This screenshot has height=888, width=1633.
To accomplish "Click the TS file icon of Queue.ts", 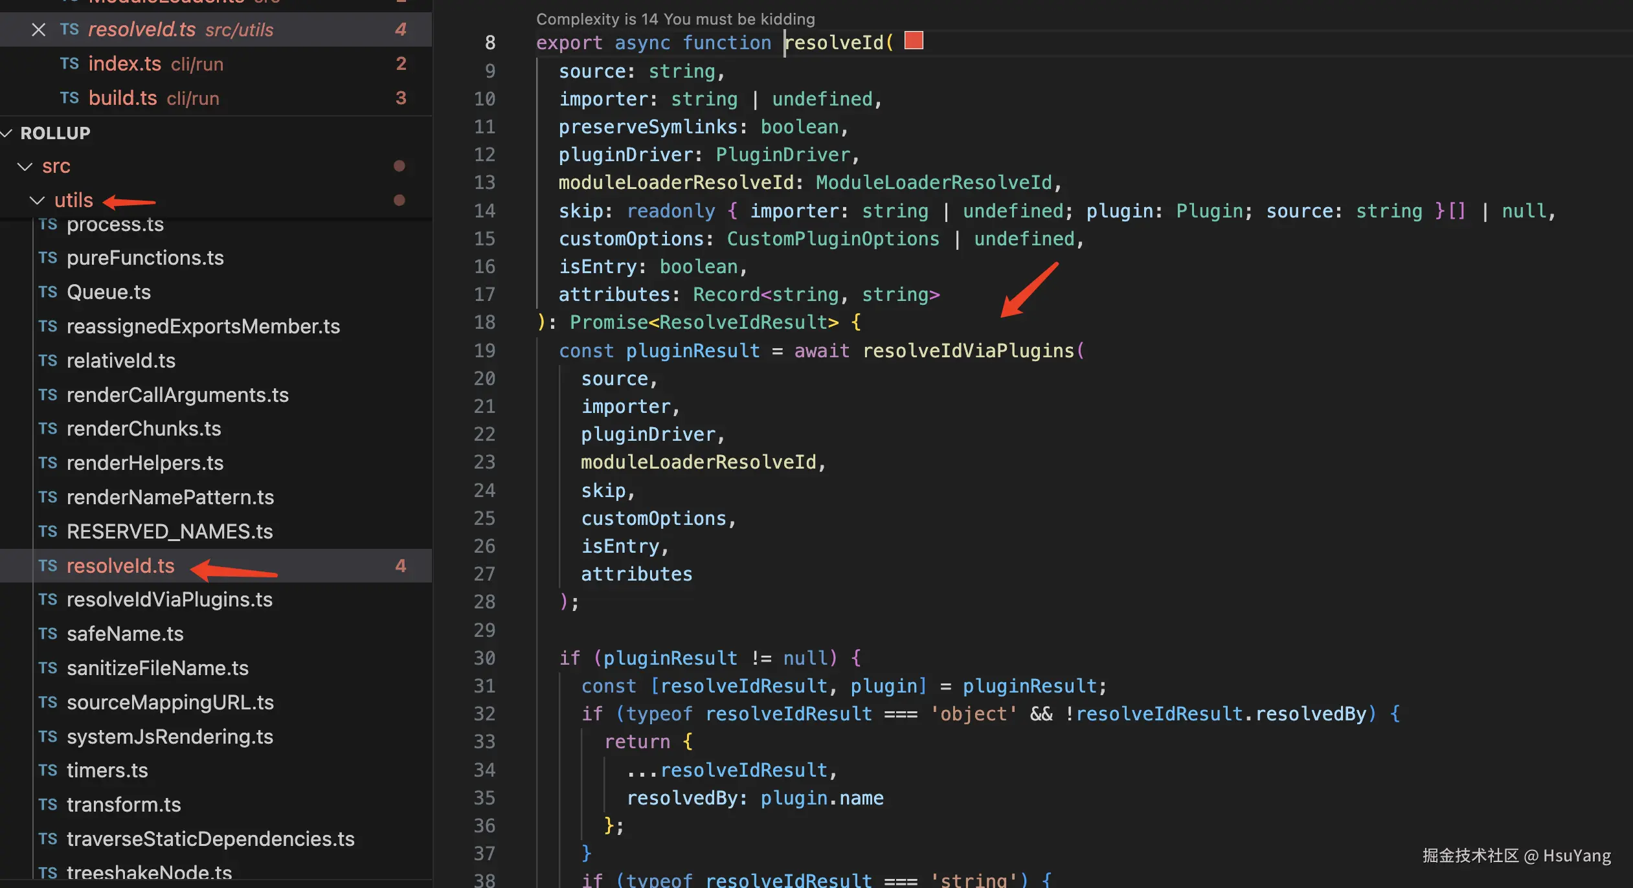I will click(x=48, y=292).
